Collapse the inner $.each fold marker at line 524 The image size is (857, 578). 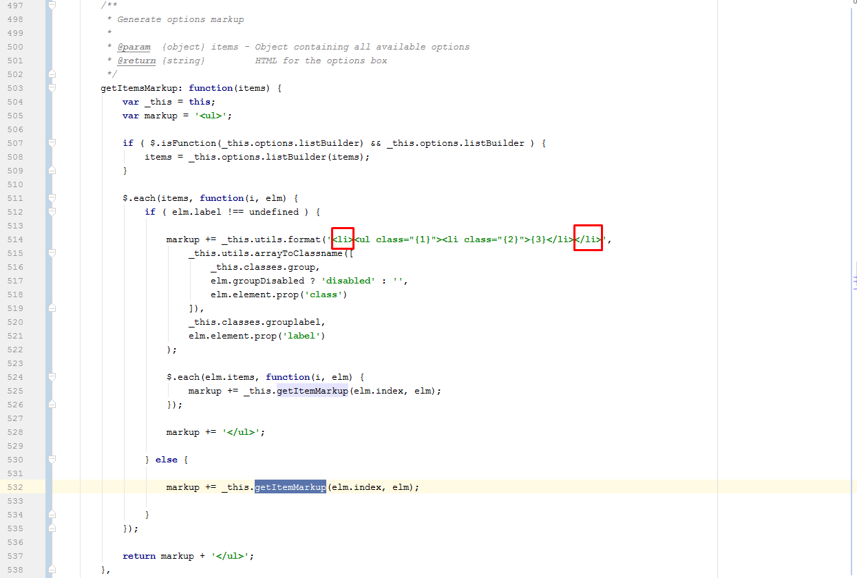pos(51,376)
